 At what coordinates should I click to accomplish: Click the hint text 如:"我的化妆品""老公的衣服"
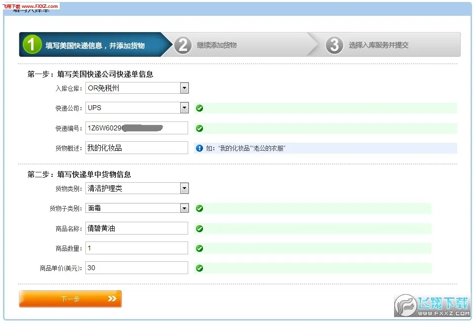pyautogui.click(x=245, y=148)
